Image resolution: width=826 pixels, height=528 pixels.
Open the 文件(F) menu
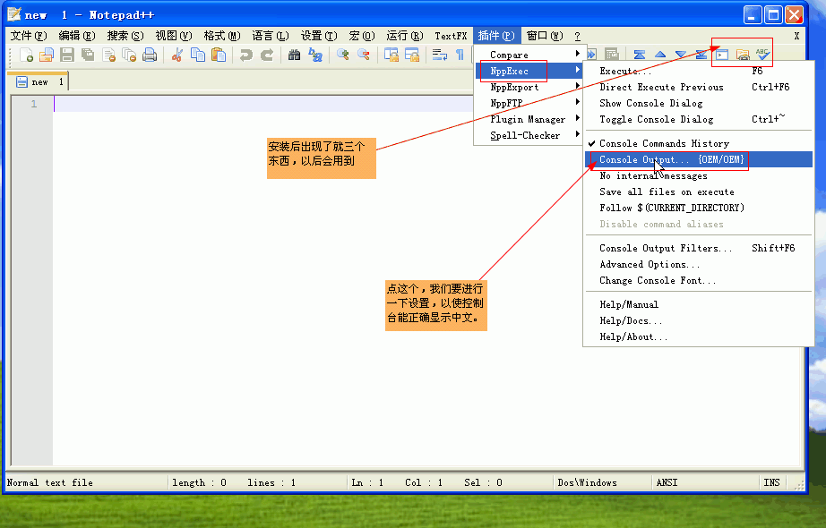(x=29, y=36)
